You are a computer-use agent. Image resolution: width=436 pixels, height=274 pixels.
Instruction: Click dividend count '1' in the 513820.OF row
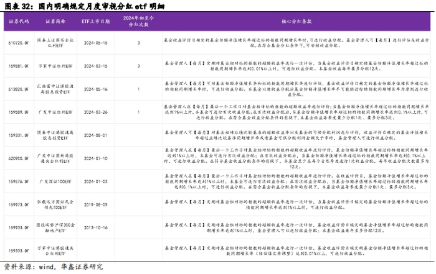[x=138, y=89]
